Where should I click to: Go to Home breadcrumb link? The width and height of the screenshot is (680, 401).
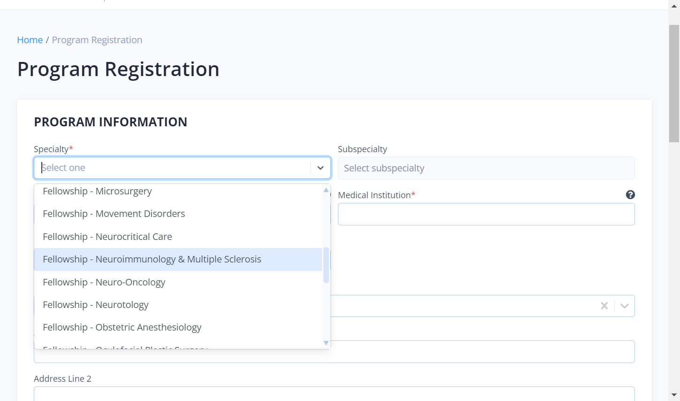[30, 40]
